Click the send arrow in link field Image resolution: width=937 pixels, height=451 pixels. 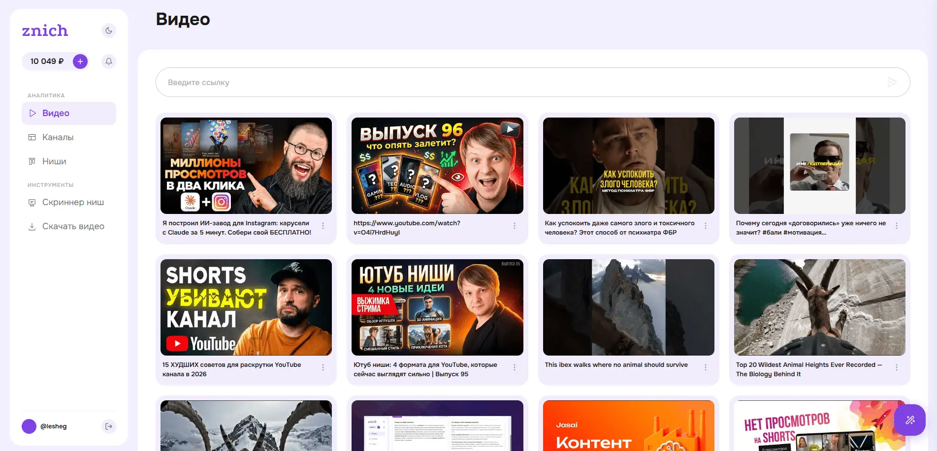[x=892, y=82]
